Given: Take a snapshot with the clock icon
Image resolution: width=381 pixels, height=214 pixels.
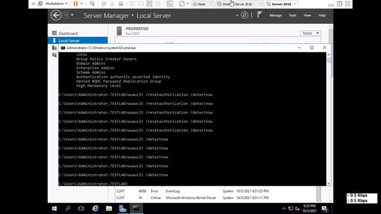Looking at the screenshot, I should click(104, 4).
